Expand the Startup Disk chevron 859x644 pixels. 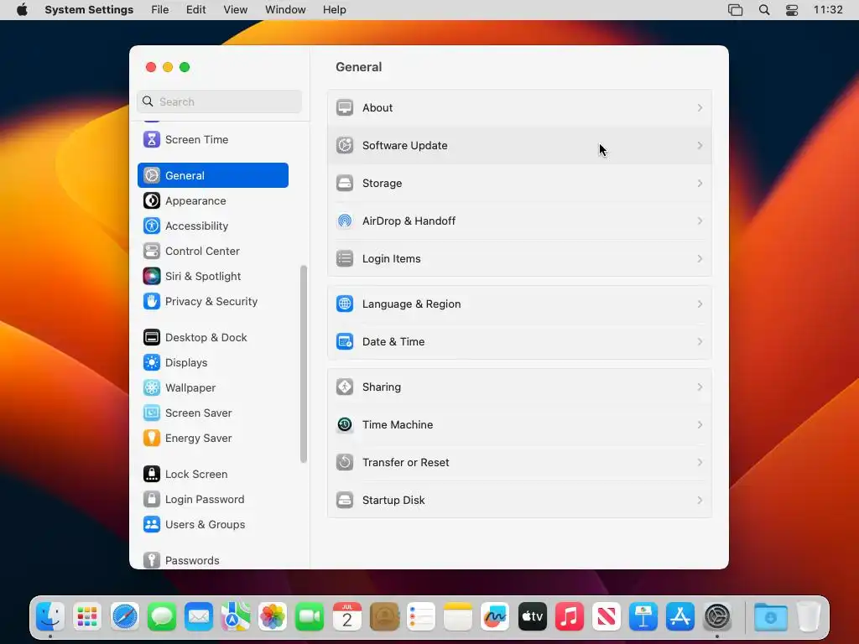[700, 501]
